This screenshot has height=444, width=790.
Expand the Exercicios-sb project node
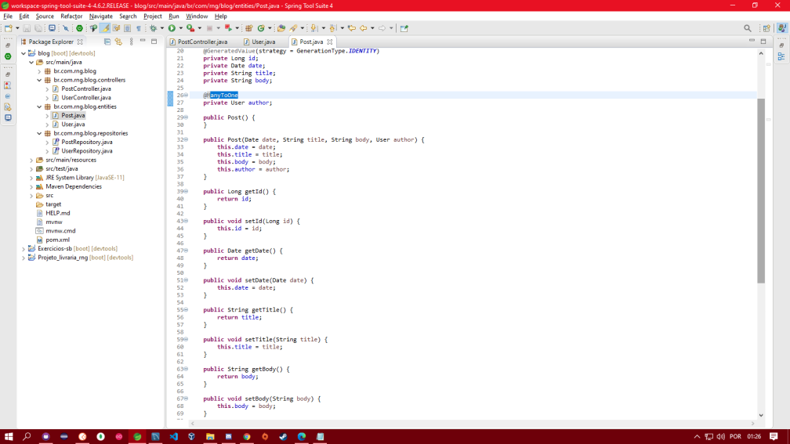point(24,249)
